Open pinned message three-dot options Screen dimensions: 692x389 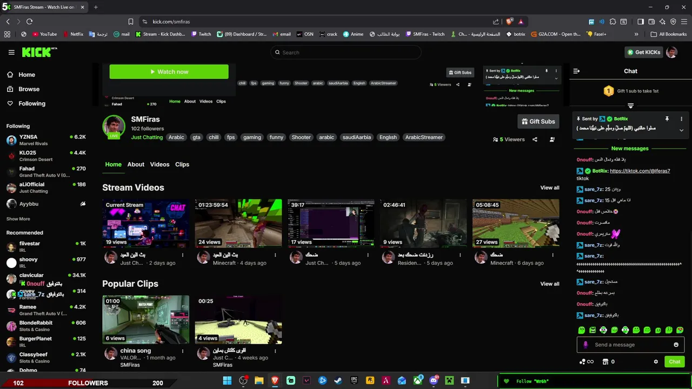(x=681, y=119)
